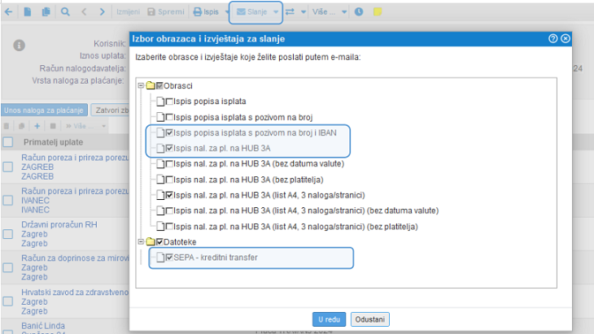Uncheck SEPA - kreditni transfer
This screenshot has height=334, width=594.
tap(169, 258)
